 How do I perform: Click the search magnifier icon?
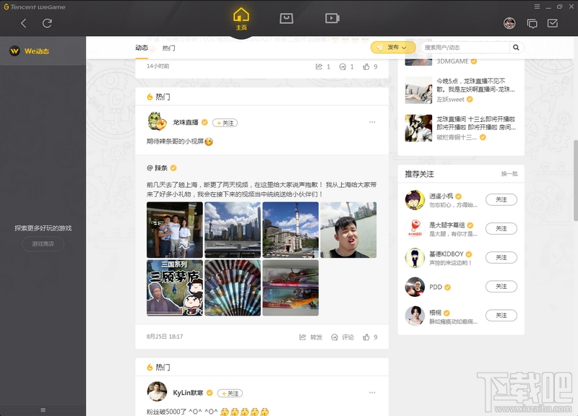click(516, 47)
